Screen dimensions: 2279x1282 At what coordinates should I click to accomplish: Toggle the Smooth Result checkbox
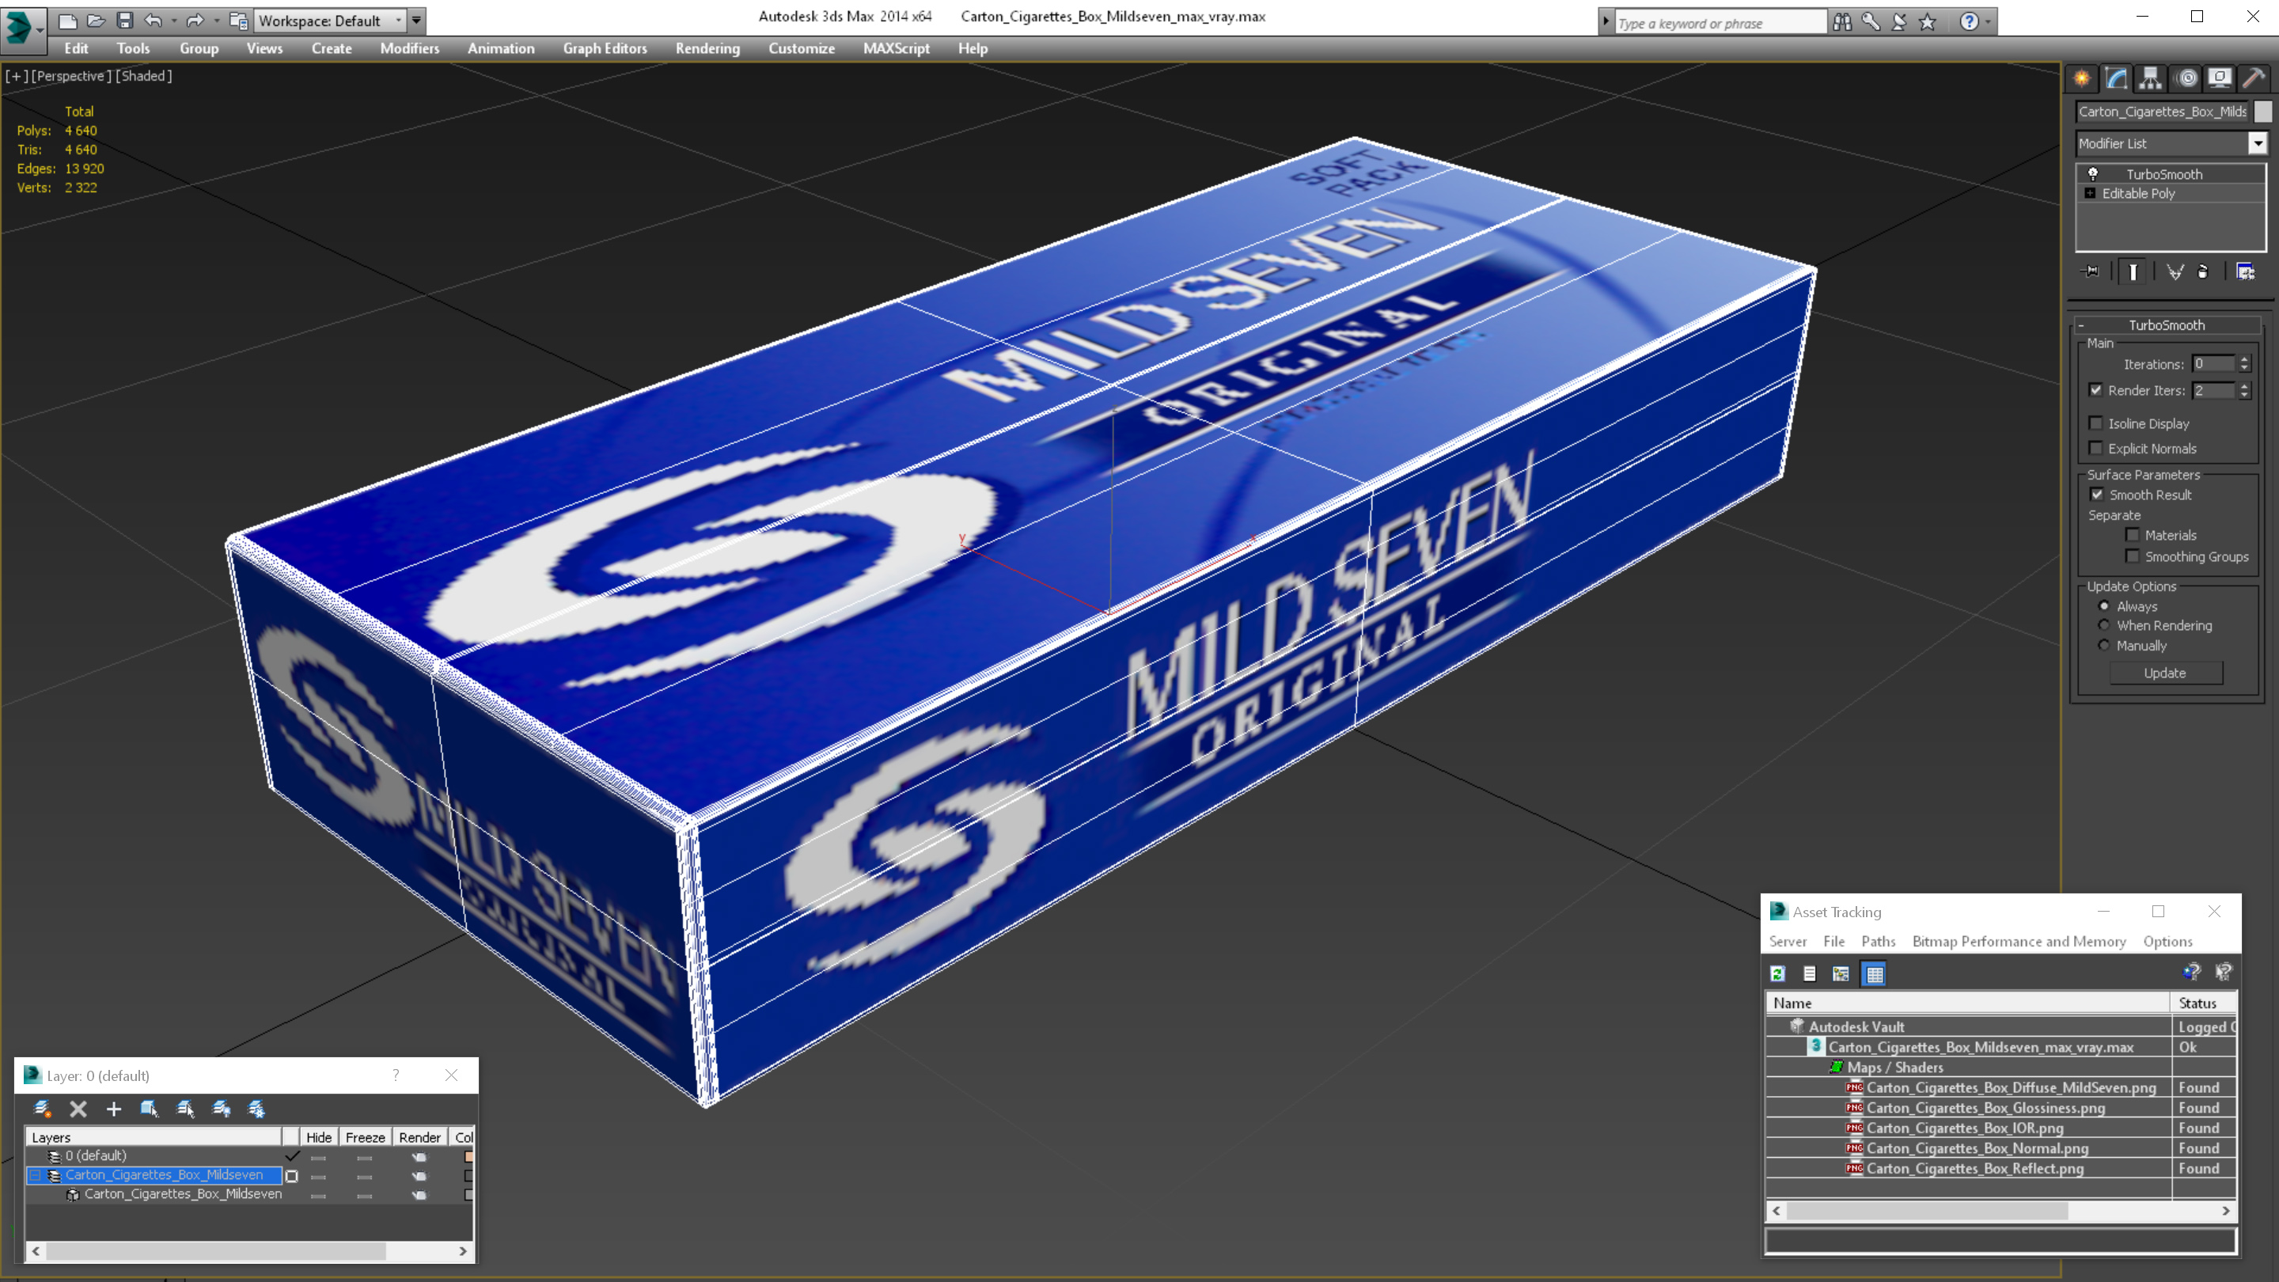click(x=2097, y=495)
